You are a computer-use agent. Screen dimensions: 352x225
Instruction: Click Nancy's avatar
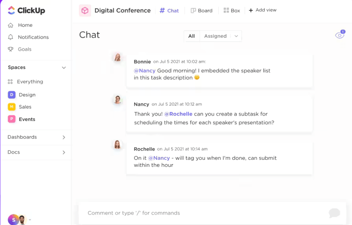[118, 100]
